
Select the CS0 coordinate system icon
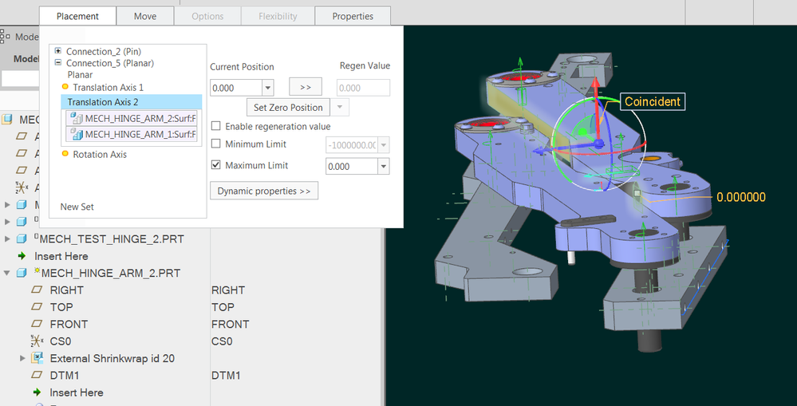click(x=36, y=341)
